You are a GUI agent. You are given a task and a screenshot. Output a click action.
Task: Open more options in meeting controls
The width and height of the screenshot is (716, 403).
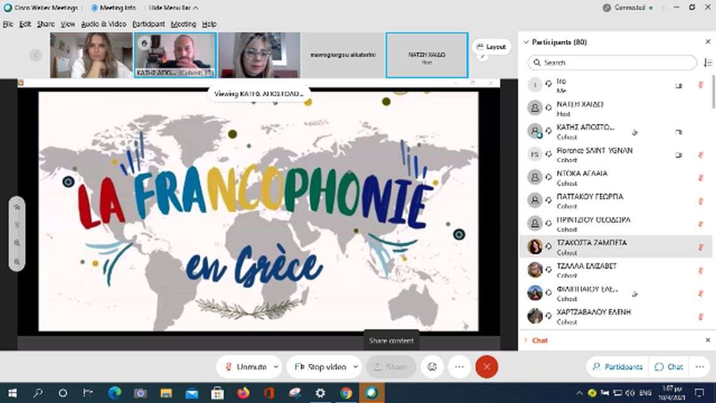[459, 366]
